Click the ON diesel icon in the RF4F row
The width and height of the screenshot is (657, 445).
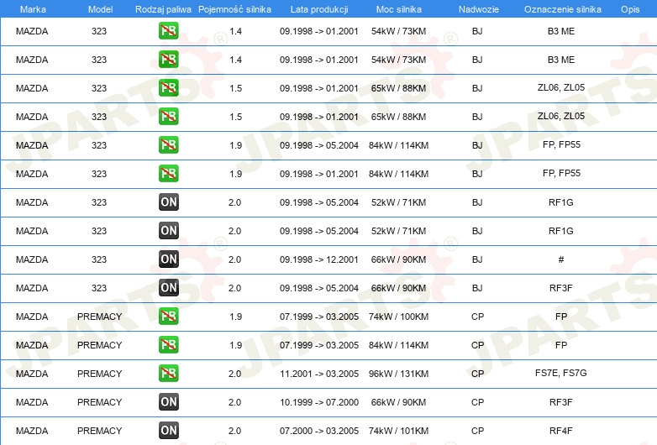click(169, 431)
